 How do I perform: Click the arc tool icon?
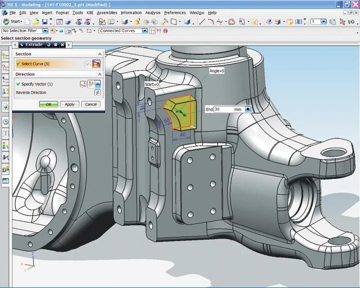(x=211, y=22)
